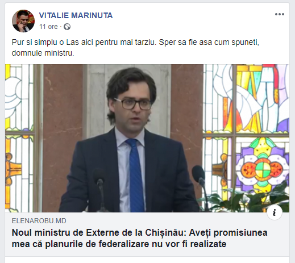Open the ELENAROBU.MD source domain
The image size is (295, 263).
pos(39,221)
